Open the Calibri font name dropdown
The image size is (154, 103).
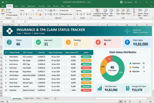(x=31, y=10)
